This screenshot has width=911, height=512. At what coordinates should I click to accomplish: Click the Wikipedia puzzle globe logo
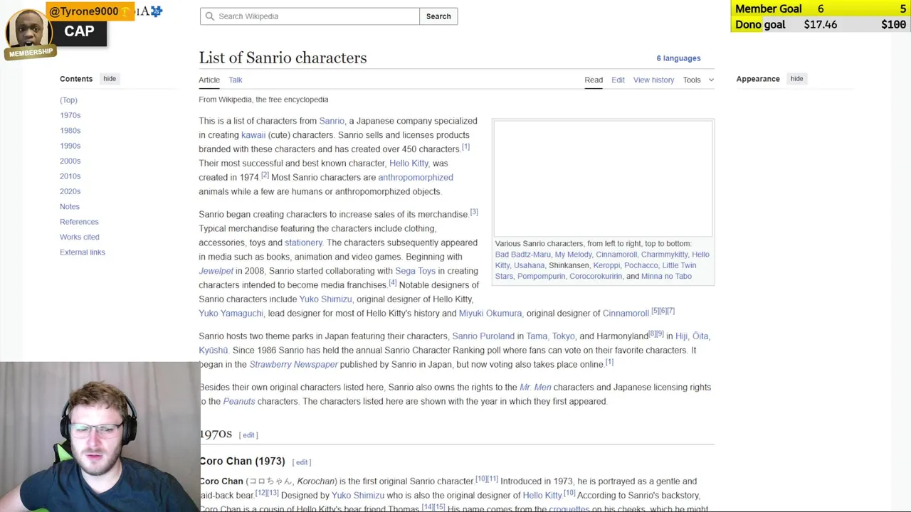coord(157,11)
